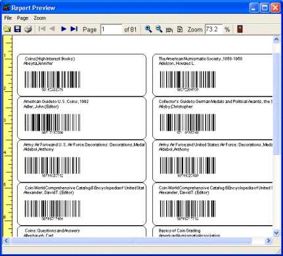Click the vertical scrollbar down arrow

[276, 233]
